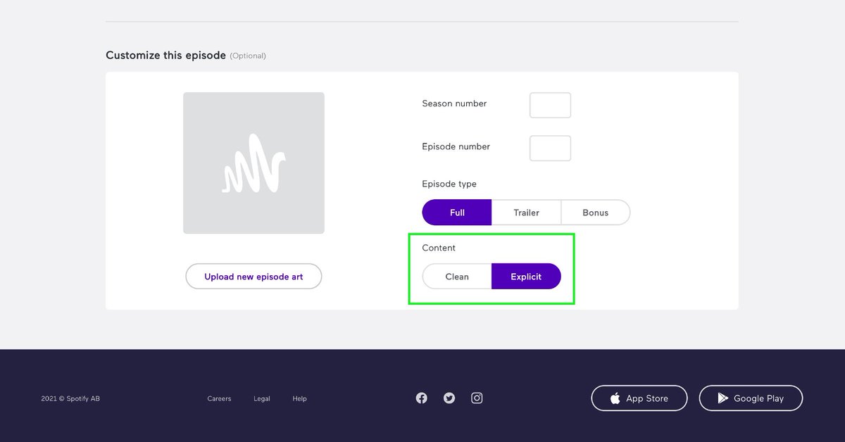Open Spotify's Twitter profile
The height and width of the screenshot is (442, 845).
tap(449, 398)
